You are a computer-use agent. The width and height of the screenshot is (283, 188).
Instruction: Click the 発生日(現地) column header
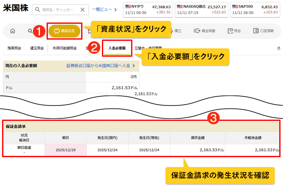[x=149, y=138]
